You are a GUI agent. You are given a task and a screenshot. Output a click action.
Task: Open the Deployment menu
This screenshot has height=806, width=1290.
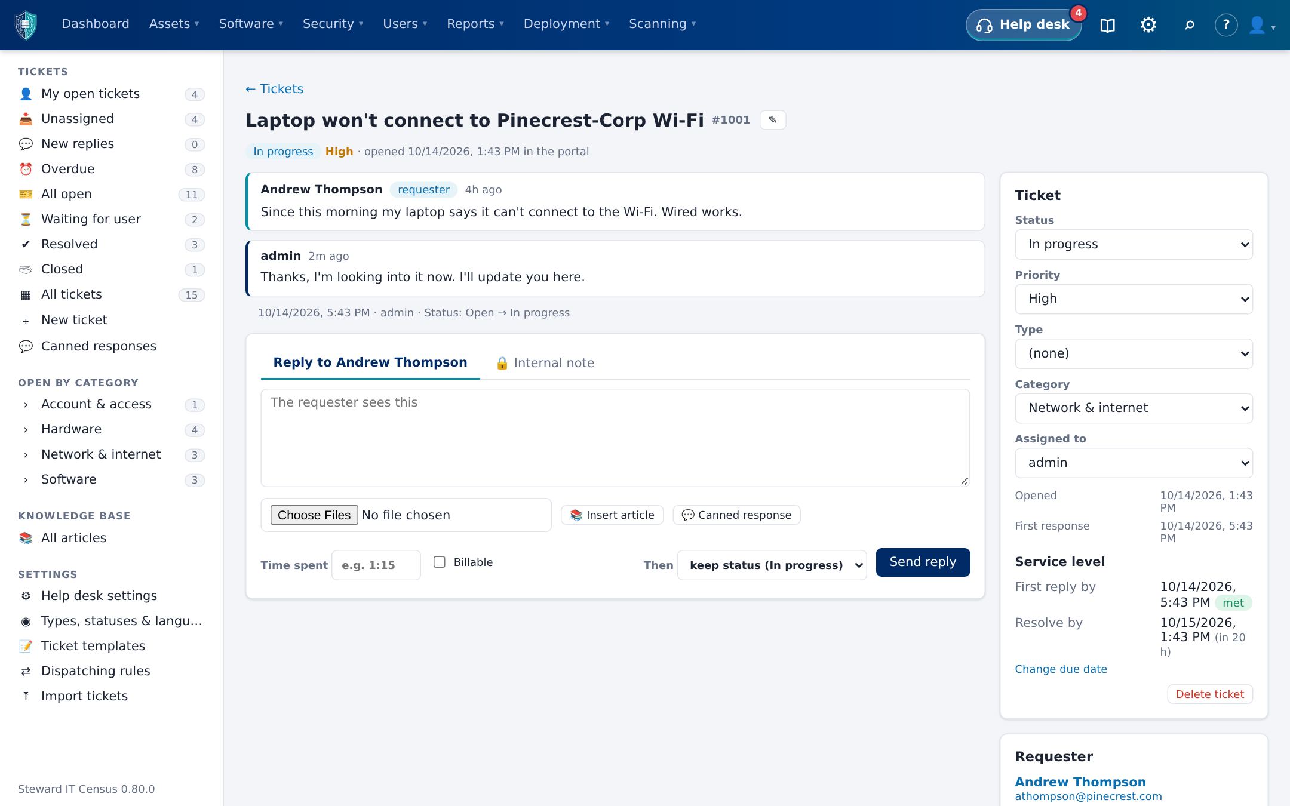click(566, 24)
